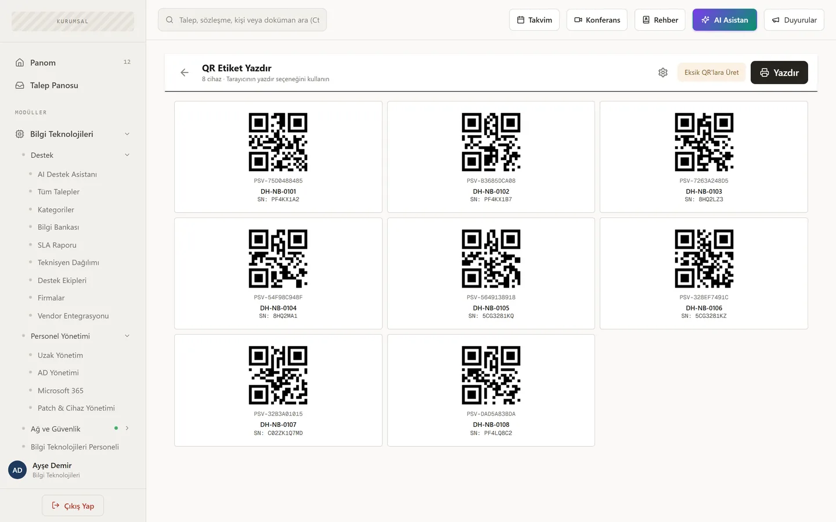Select Firmalar in the sidebar

(x=51, y=298)
